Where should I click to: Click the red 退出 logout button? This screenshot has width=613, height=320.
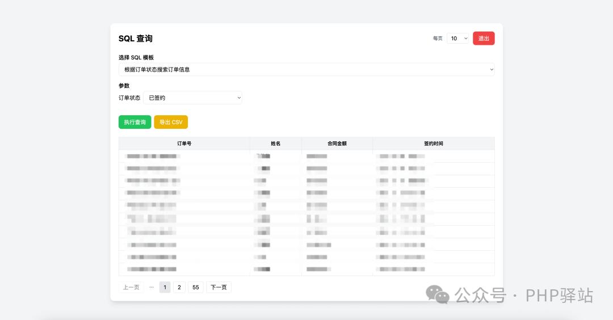484,38
